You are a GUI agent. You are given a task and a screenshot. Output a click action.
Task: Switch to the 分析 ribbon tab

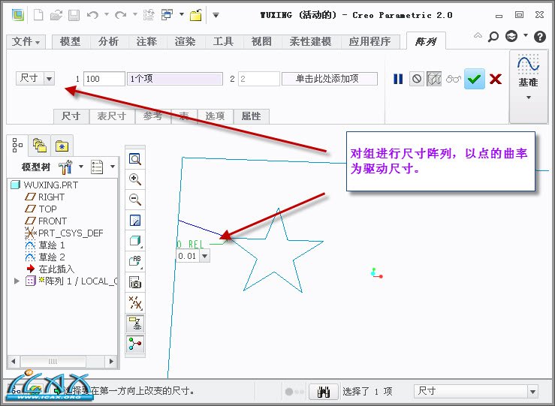click(x=108, y=42)
